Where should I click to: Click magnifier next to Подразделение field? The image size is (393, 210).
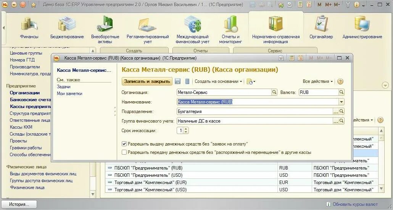341,111
